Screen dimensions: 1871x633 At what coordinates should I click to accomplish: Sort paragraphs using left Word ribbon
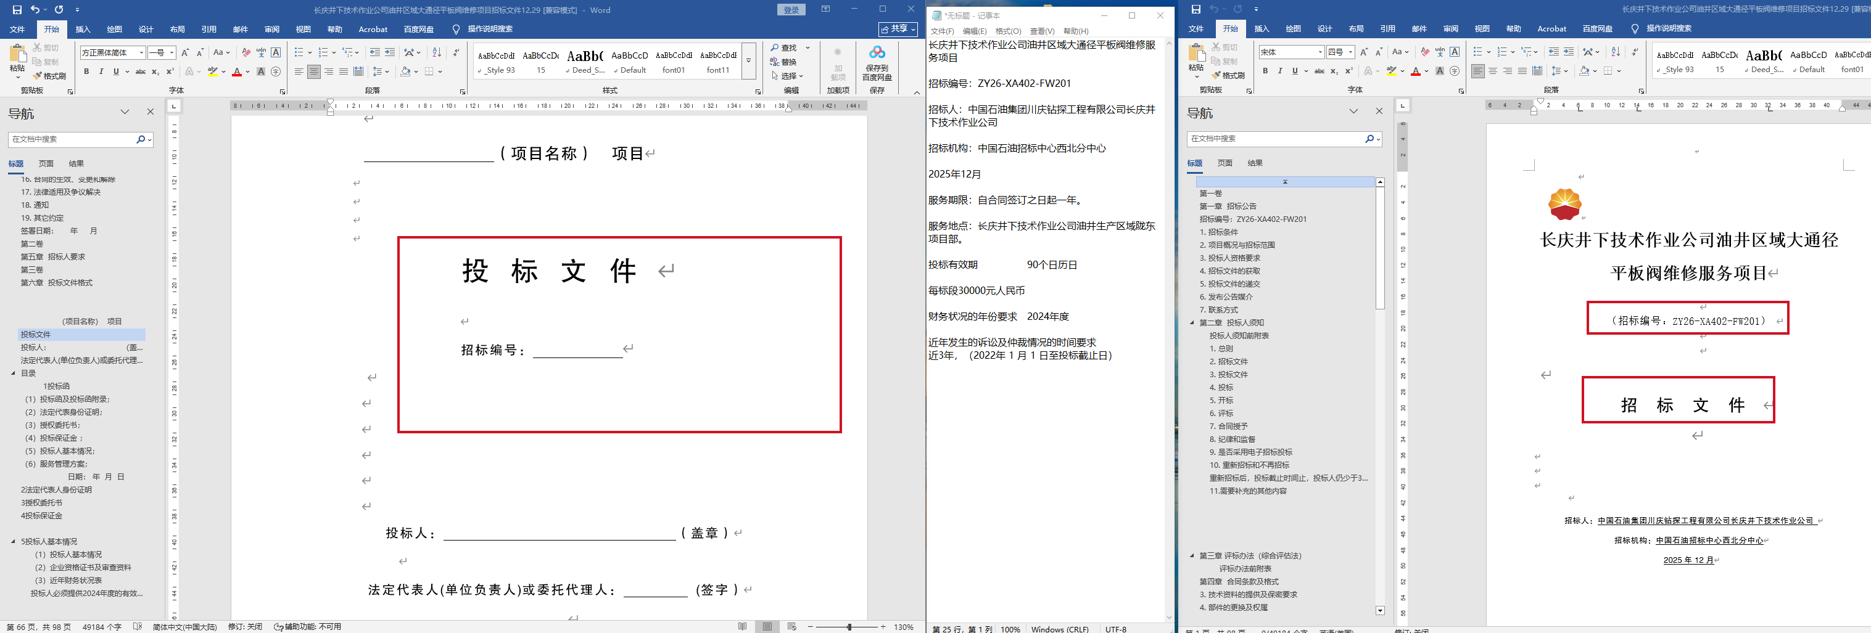(x=437, y=52)
